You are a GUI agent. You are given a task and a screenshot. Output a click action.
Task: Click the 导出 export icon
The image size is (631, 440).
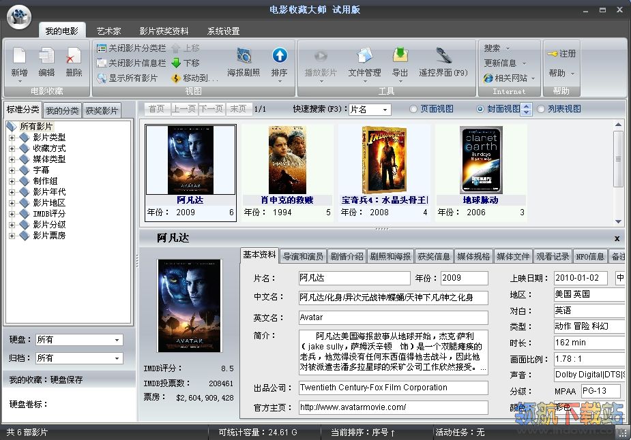(x=400, y=55)
